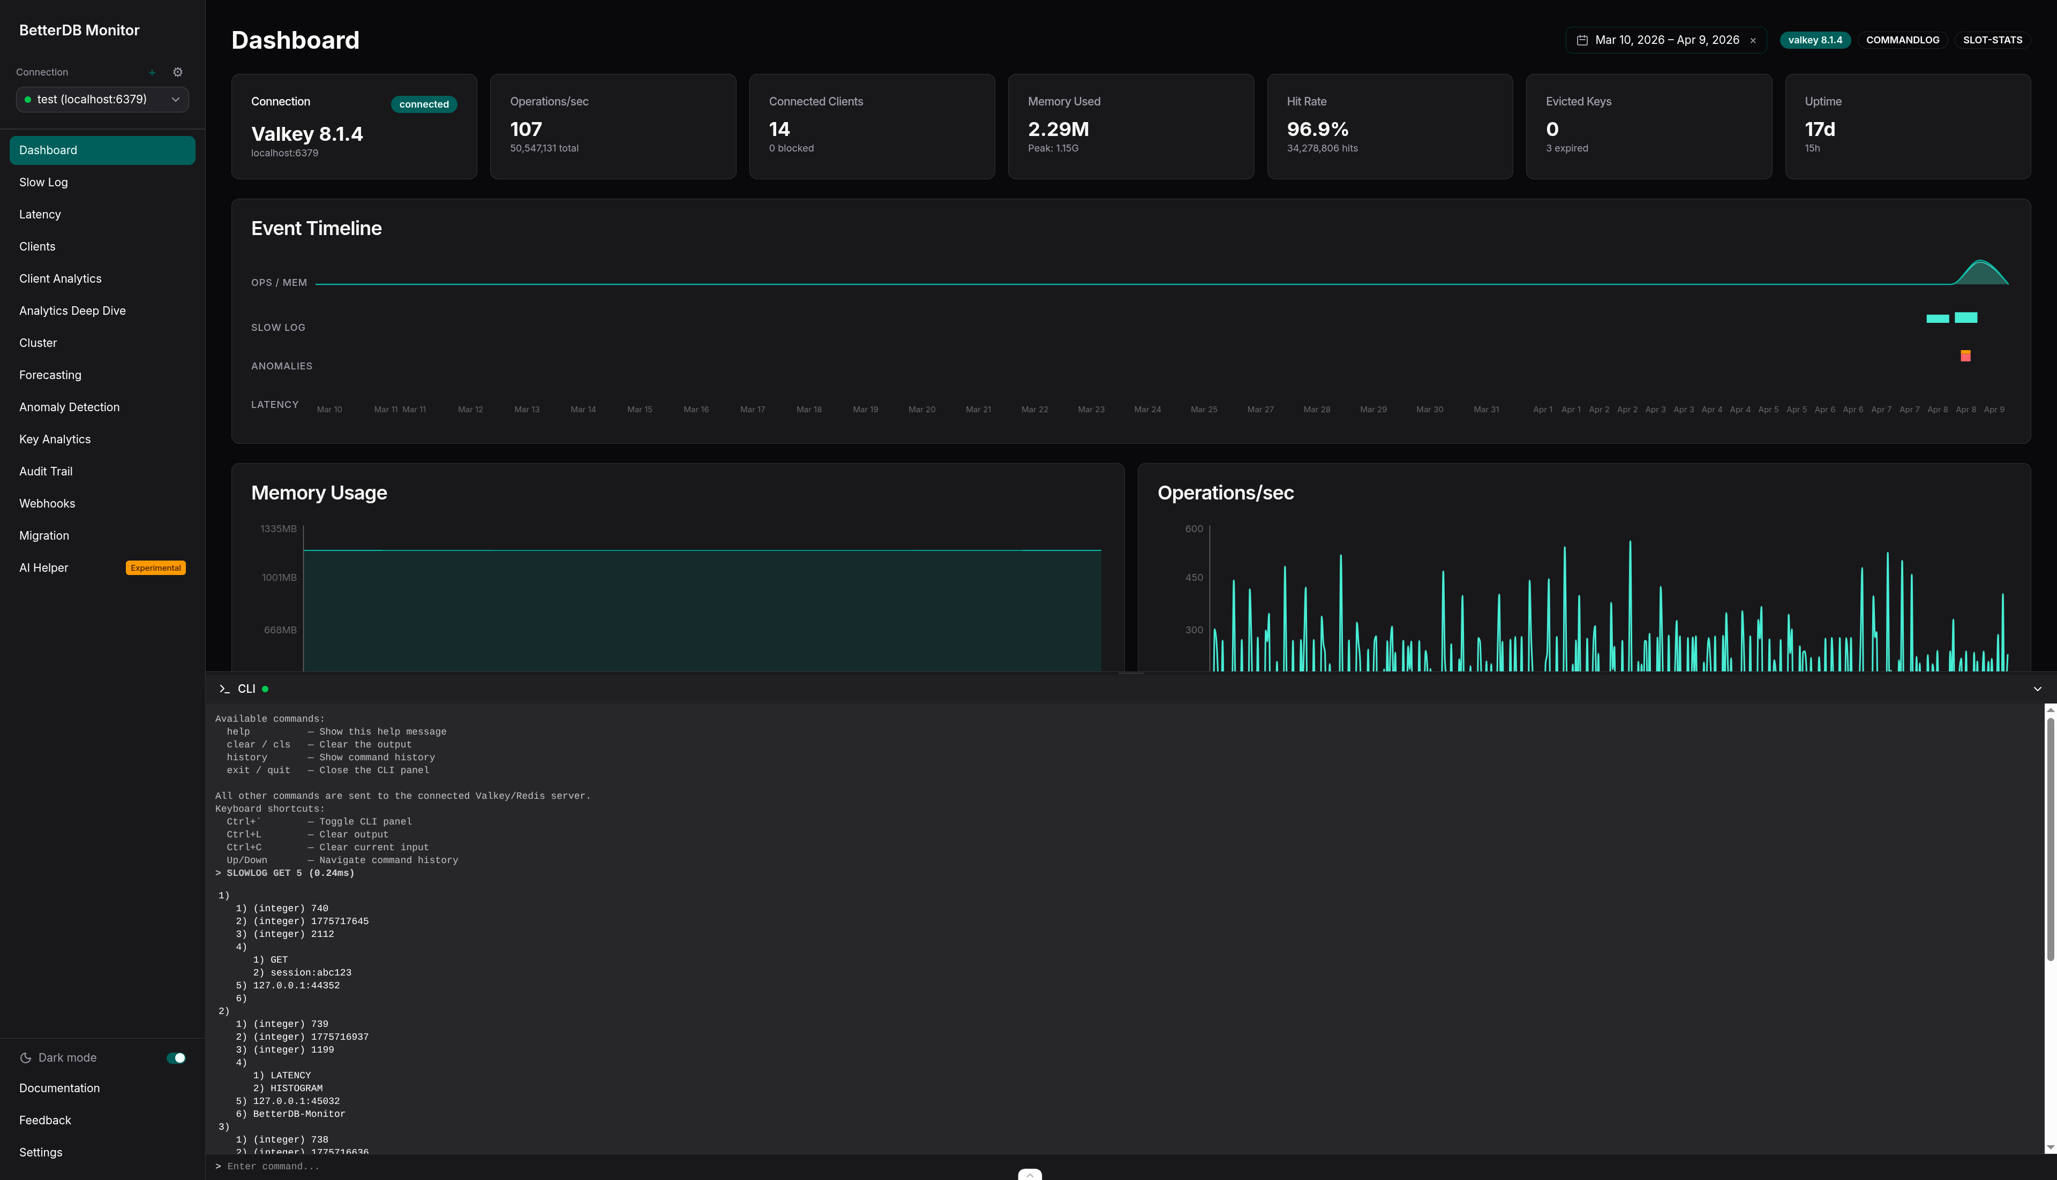Open the test (localhost:6379) connection dropdown
This screenshot has width=2057, height=1180.
pos(102,99)
